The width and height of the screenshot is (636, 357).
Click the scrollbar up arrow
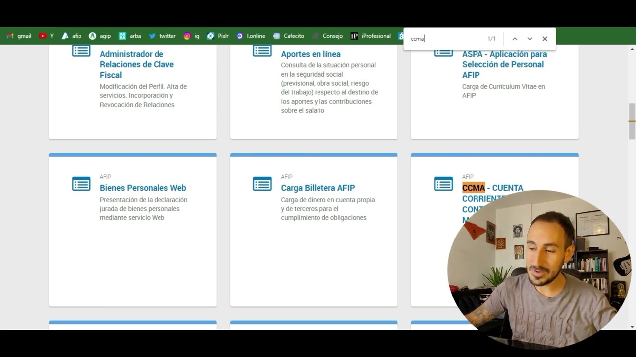coord(632,49)
